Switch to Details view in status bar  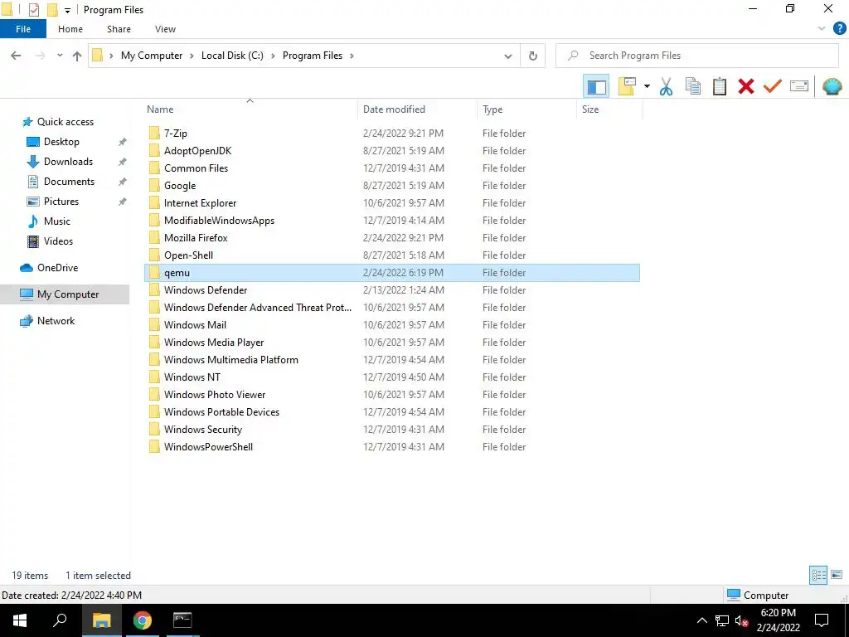(x=818, y=575)
